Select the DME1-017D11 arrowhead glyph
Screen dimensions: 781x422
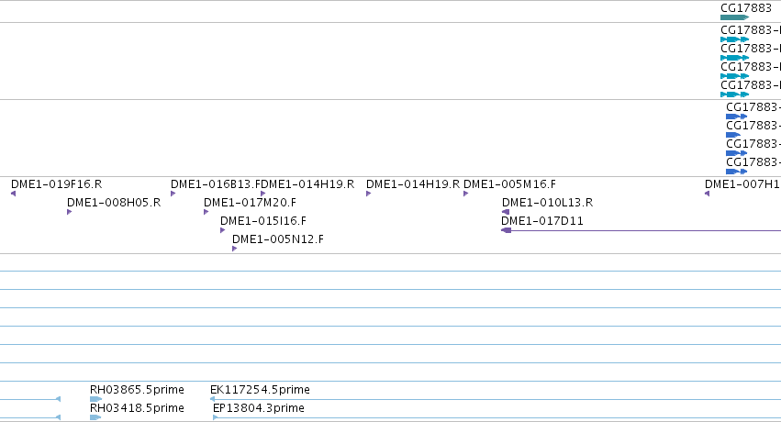pyautogui.click(x=506, y=230)
